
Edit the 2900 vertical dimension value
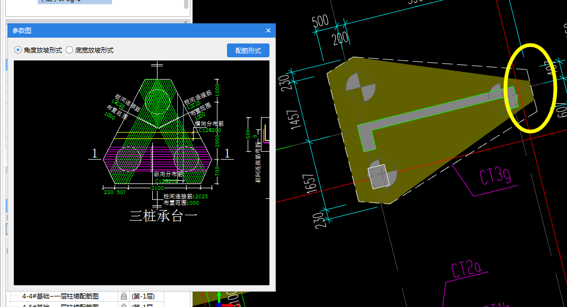217,142
